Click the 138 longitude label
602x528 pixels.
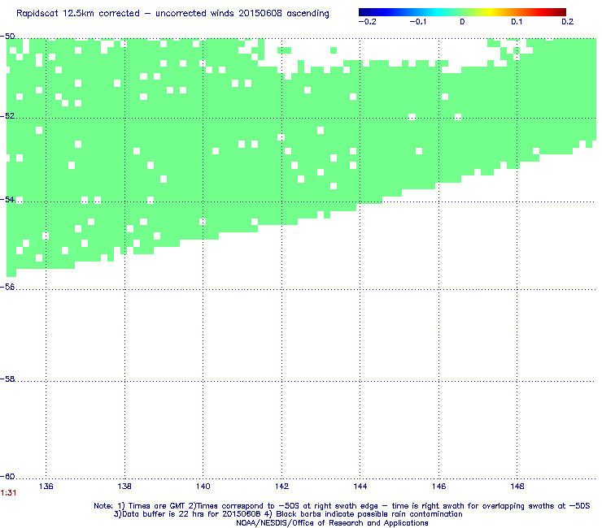click(124, 487)
